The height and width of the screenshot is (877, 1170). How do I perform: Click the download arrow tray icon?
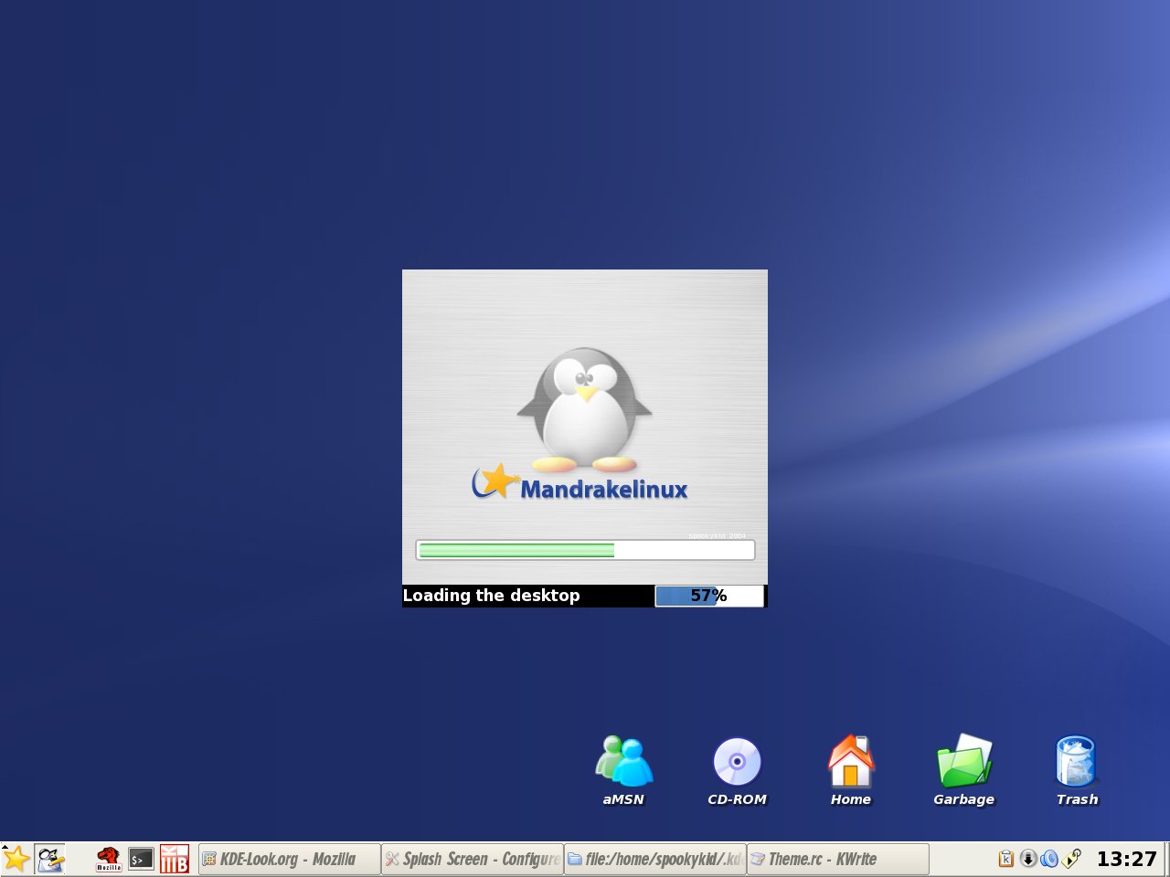1027,859
